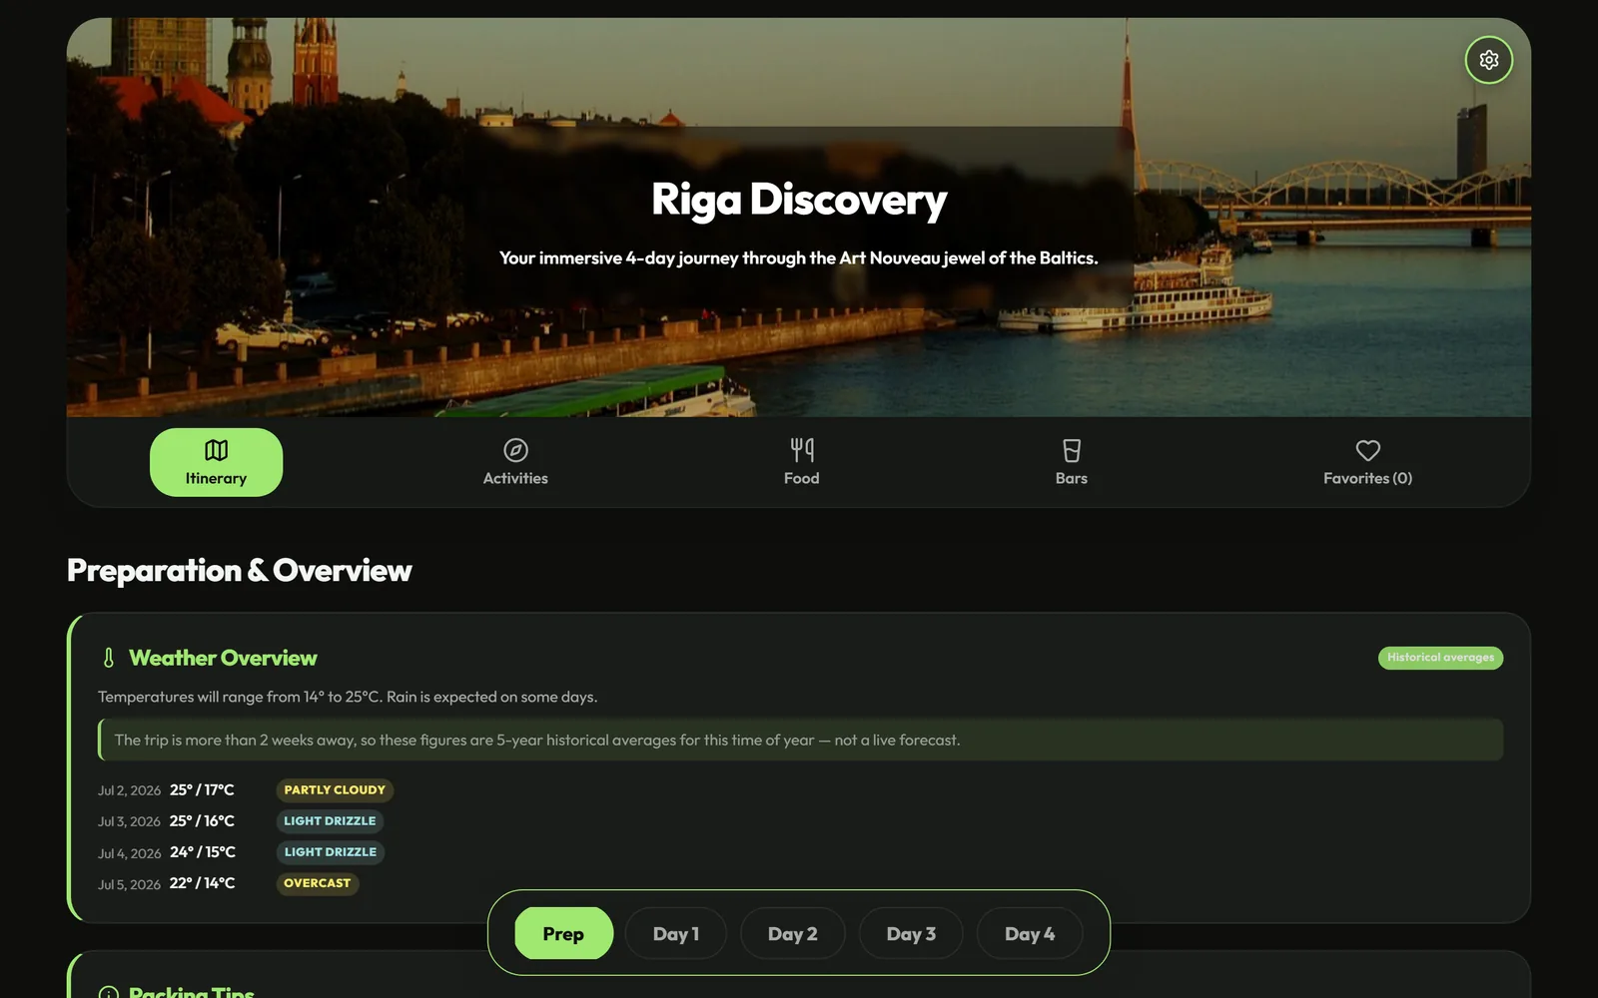Jump to Day 3 in the day navigator
Viewport: 1598px width, 998px height.
point(911,933)
